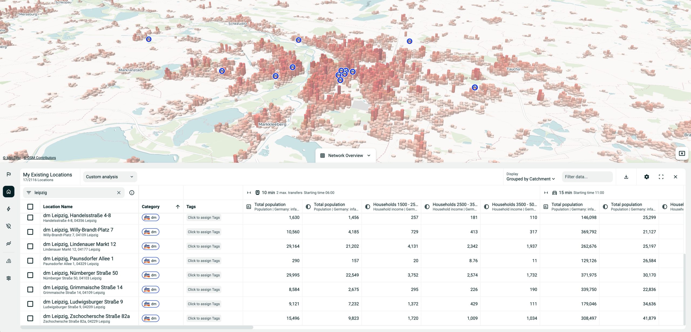Check the Ludwigsburger Straße 9 row checkbox
Image resolution: width=691 pixels, height=332 pixels.
coord(30,304)
